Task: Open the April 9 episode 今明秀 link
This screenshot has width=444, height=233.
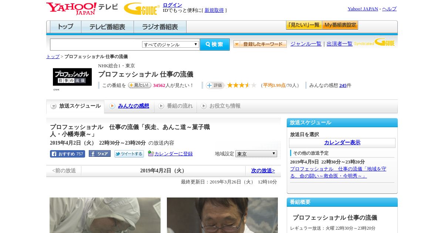Action: [x=338, y=172]
